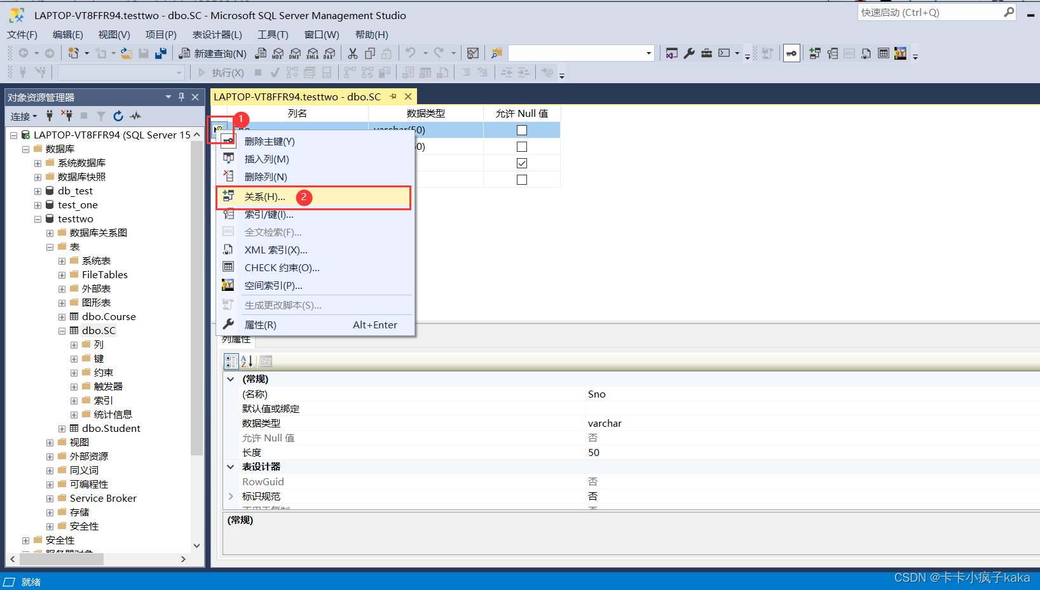Click Refresh icon in Object Explorer toolbar

point(118,116)
